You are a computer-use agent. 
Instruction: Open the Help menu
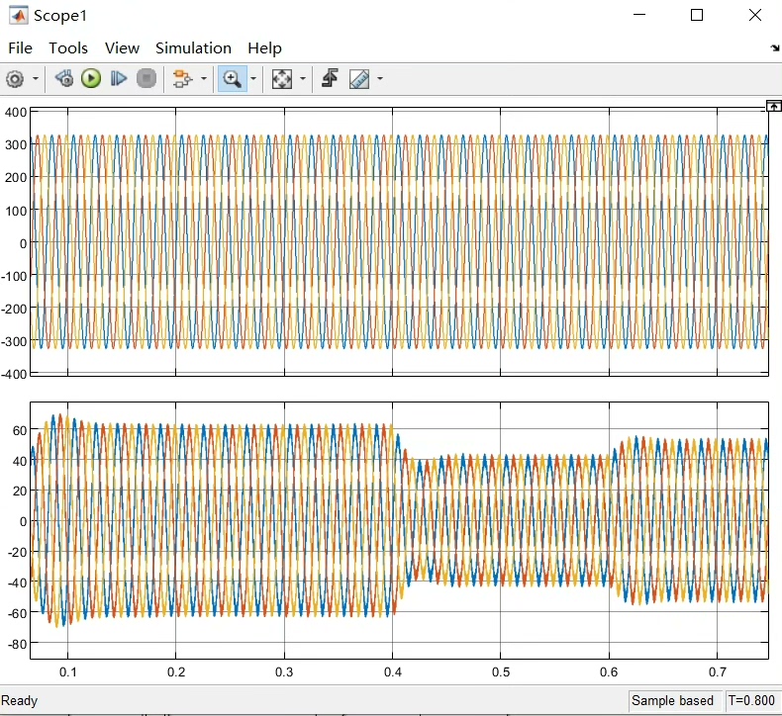coord(265,48)
